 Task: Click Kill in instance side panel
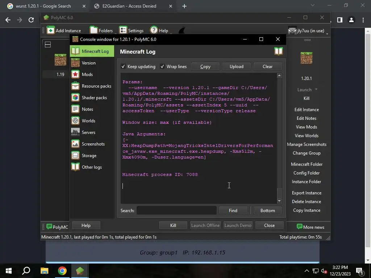(x=307, y=98)
